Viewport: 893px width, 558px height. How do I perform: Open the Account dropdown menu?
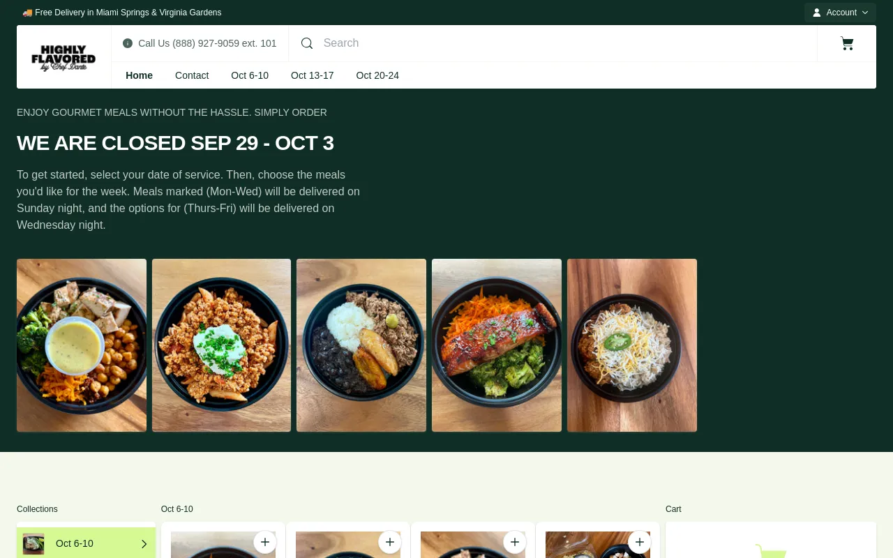coord(840,13)
